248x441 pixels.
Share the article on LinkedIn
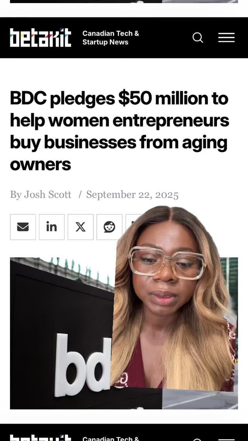click(52, 227)
